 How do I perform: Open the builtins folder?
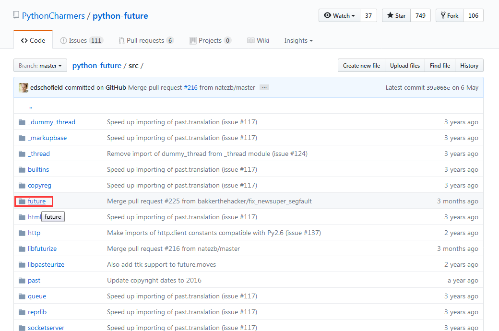38,170
